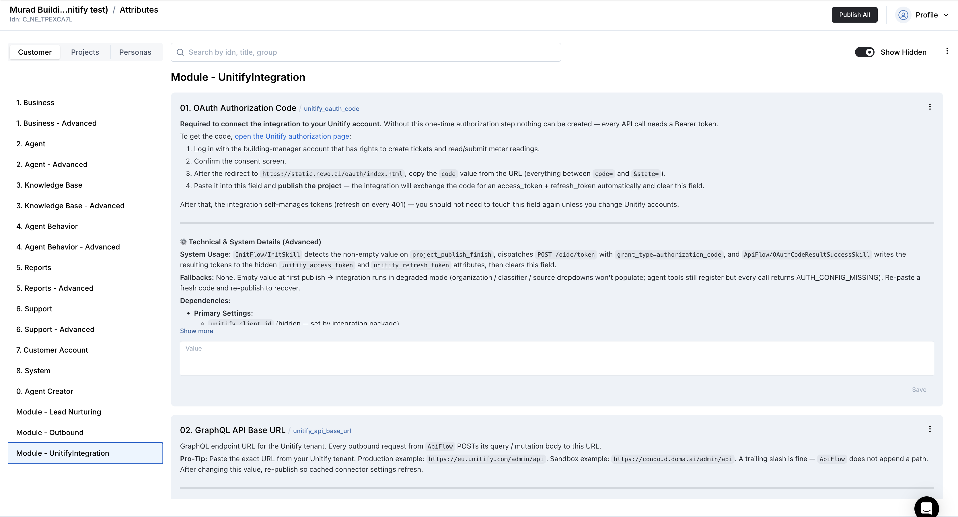This screenshot has height=517, width=958.
Task: Open the 8. System group
Action: click(85, 371)
